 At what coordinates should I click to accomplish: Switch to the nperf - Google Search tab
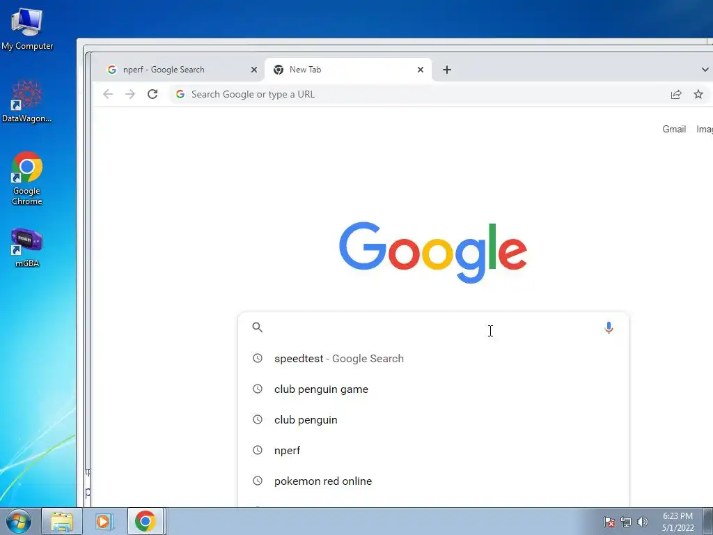[x=178, y=70]
